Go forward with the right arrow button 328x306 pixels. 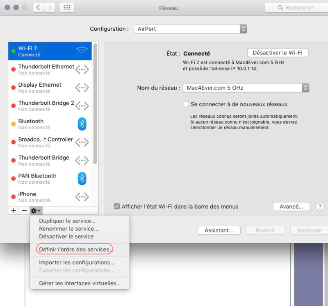[50, 8]
